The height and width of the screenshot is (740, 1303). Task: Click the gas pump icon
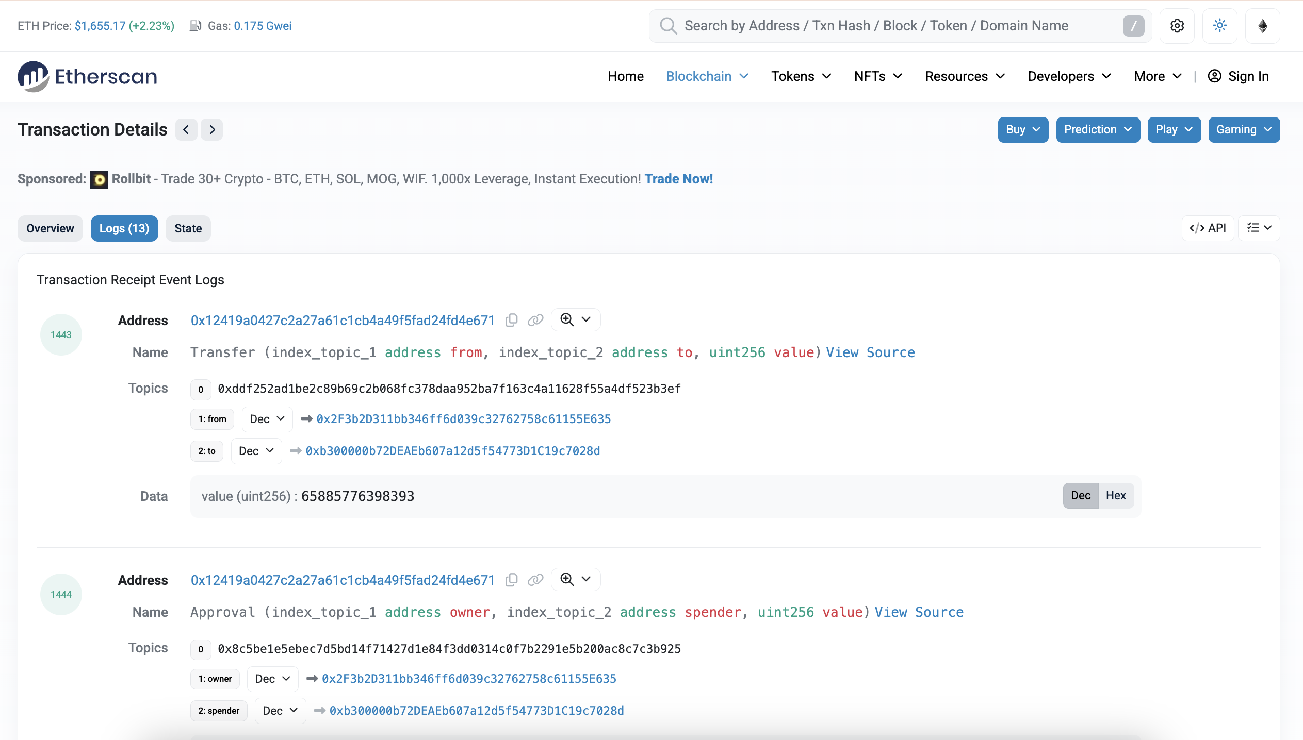[x=195, y=26]
